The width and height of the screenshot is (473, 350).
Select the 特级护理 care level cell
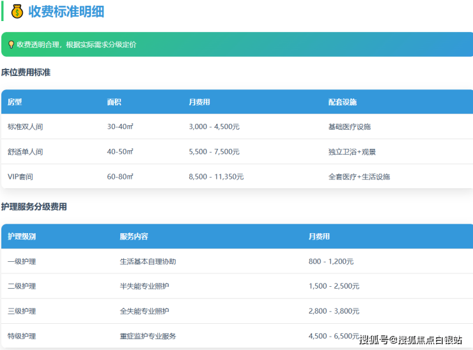(x=22, y=336)
